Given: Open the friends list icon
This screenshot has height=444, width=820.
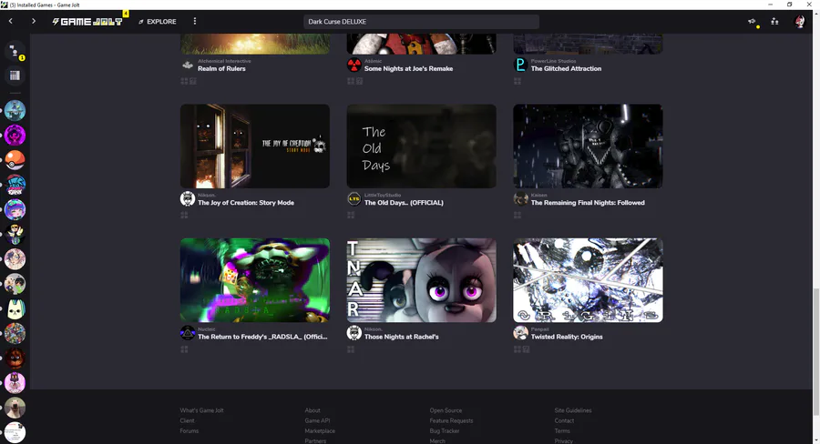Looking at the screenshot, I should [774, 22].
